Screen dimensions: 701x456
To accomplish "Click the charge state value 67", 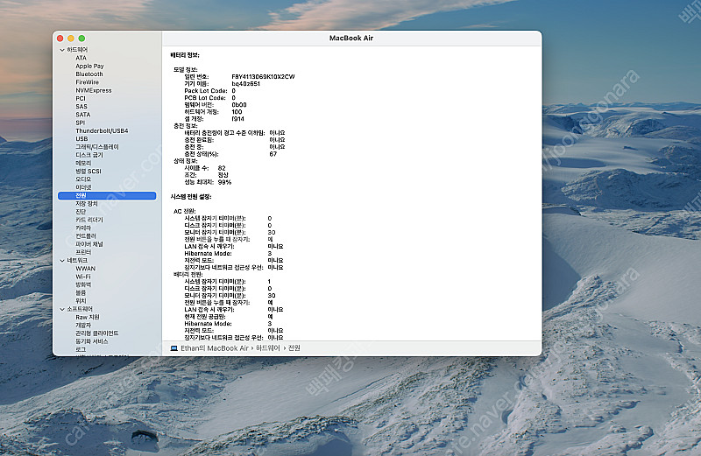I will tap(273, 154).
